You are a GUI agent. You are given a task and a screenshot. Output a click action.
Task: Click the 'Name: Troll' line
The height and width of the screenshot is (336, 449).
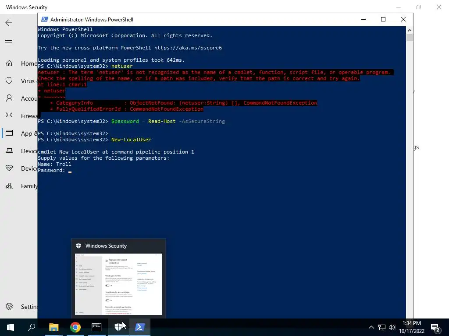point(54,164)
